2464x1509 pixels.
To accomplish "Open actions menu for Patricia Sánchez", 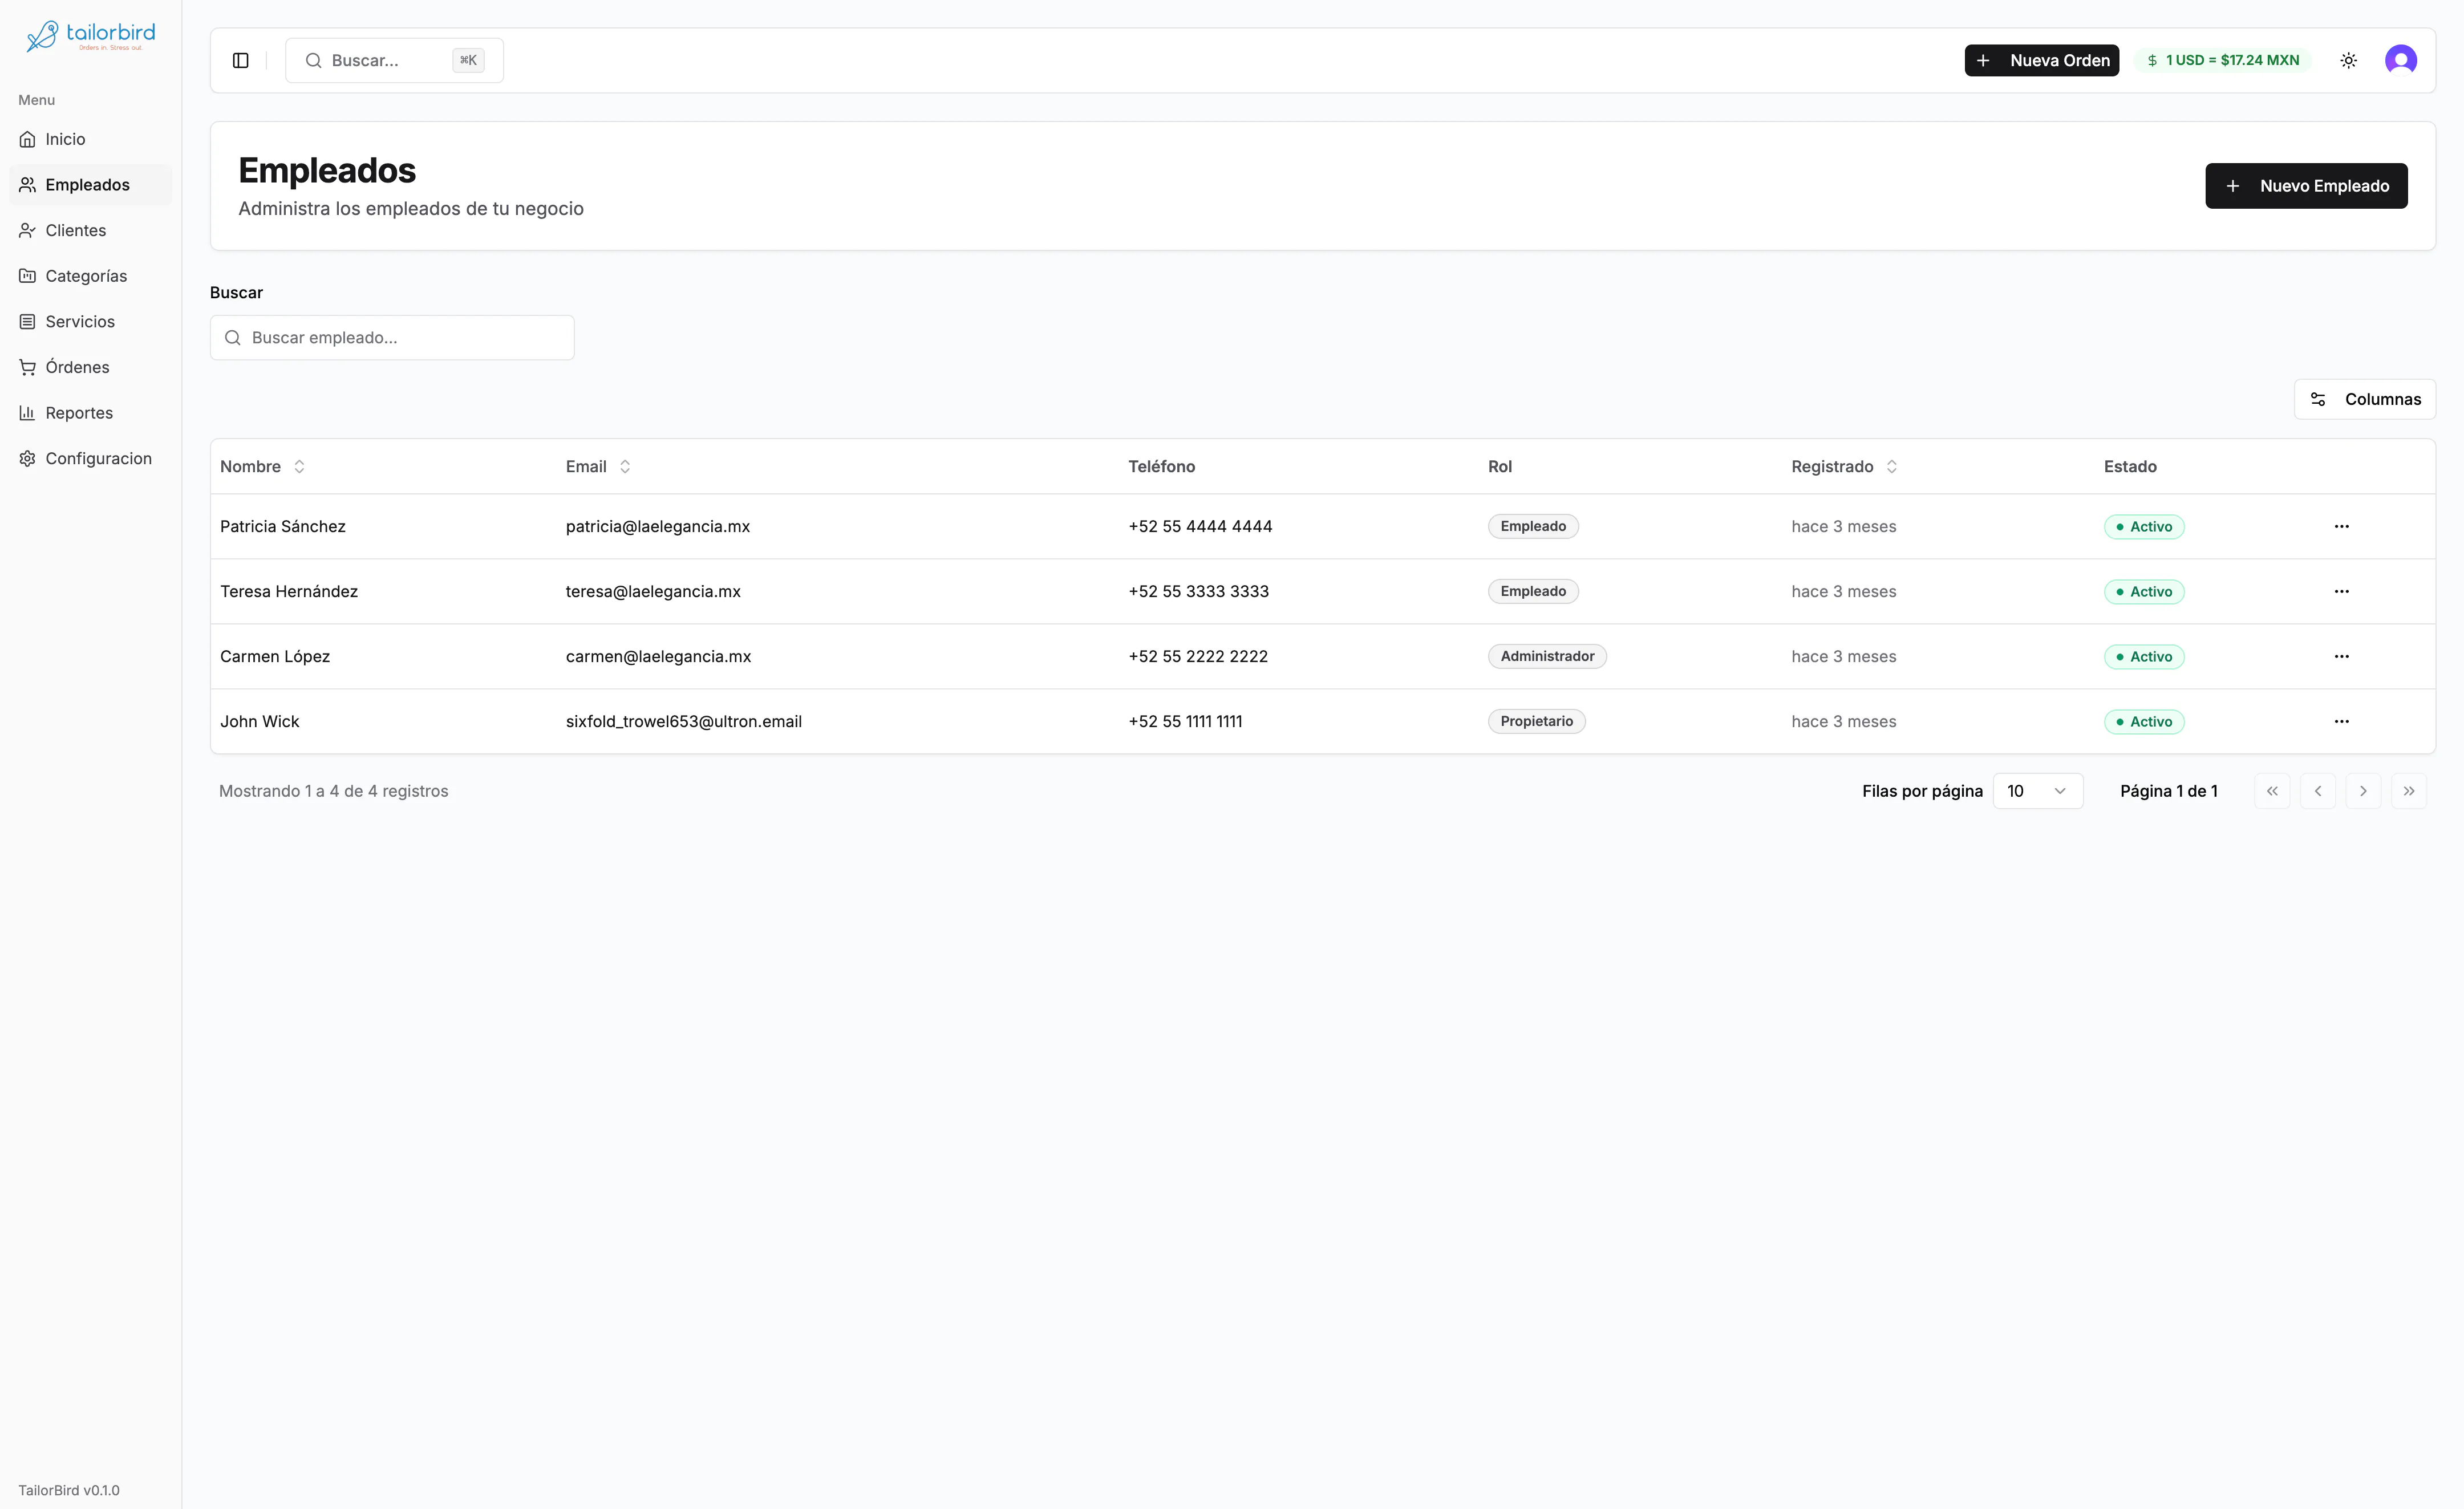I will click(x=2341, y=527).
